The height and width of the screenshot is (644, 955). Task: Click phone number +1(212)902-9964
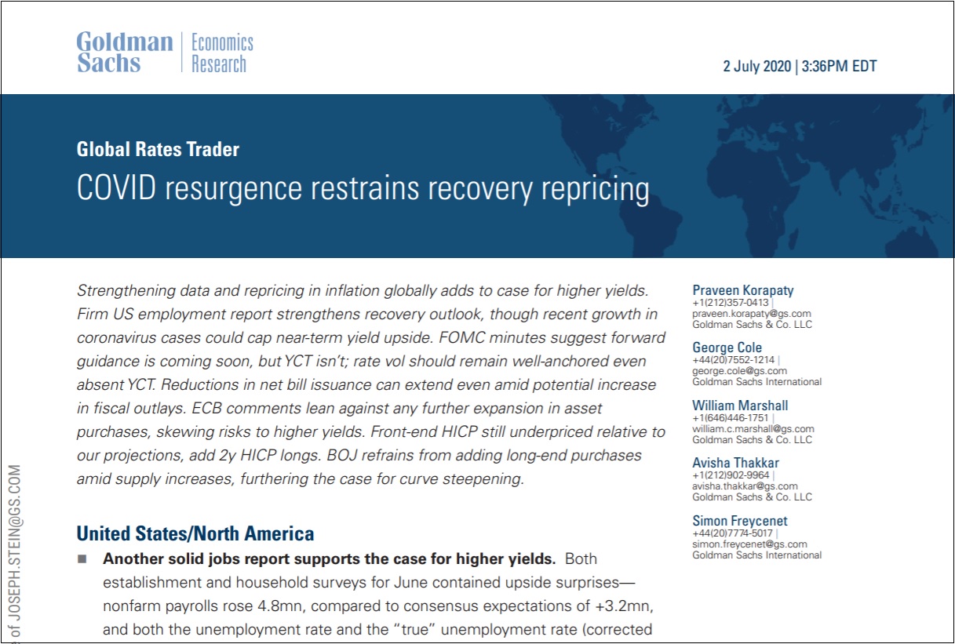pos(731,475)
